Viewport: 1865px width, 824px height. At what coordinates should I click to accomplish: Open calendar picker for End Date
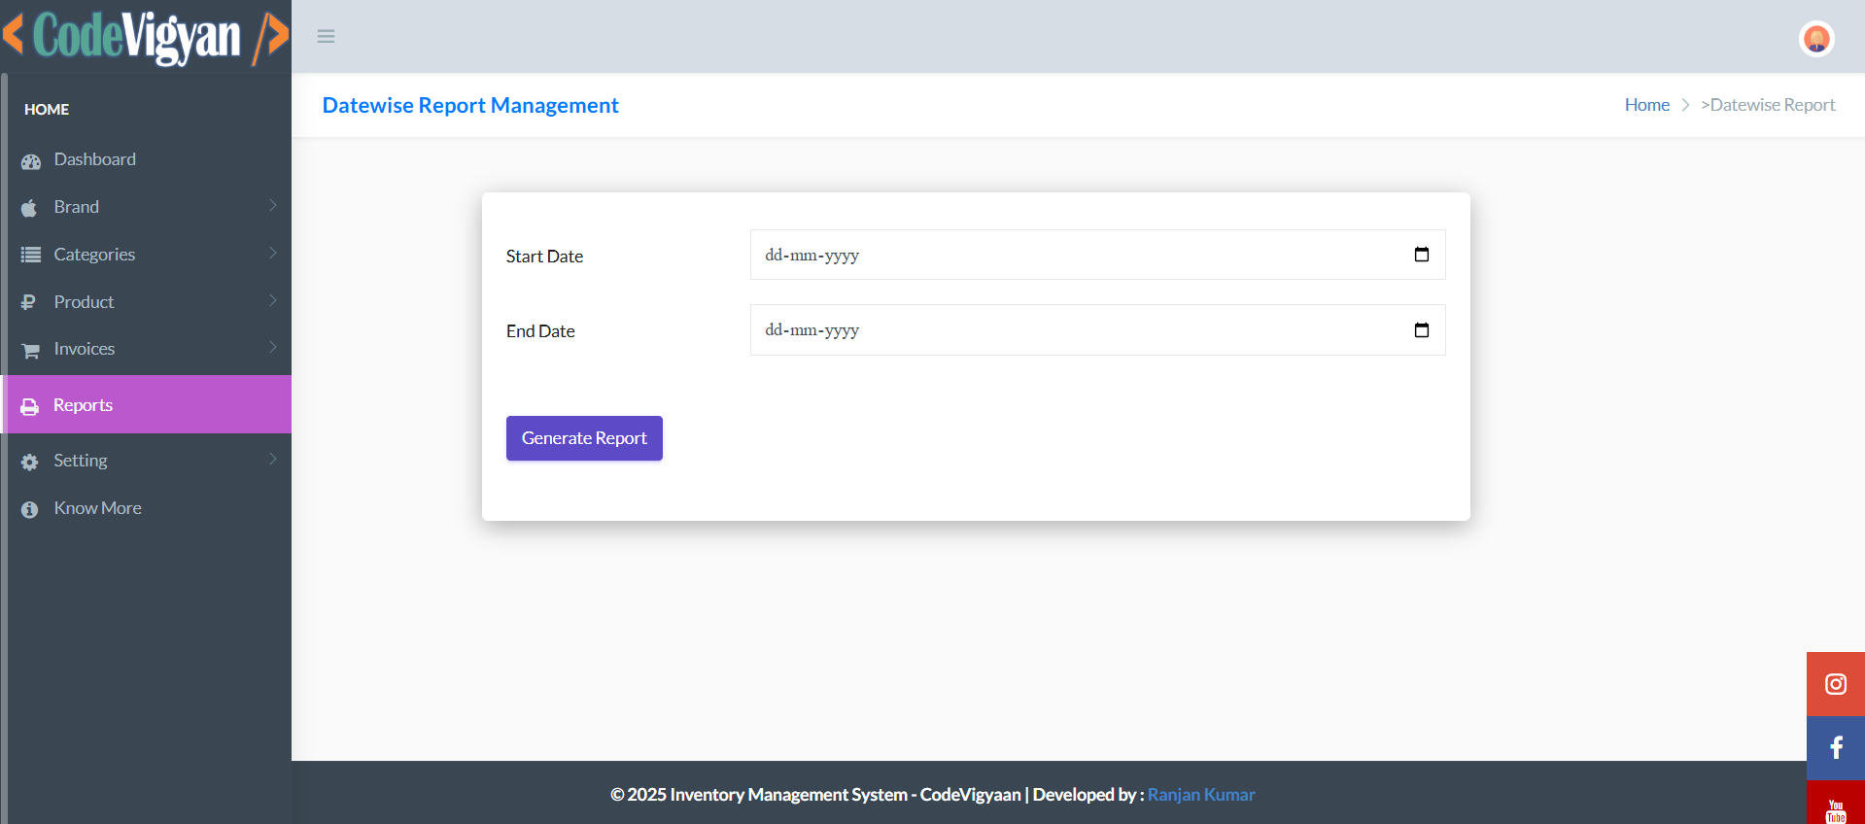pyautogui.click(x=1421, y=330)
